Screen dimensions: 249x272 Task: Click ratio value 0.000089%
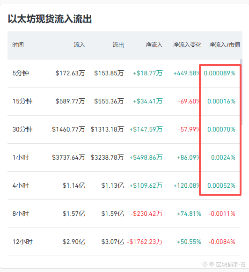[x=220, y=73]
